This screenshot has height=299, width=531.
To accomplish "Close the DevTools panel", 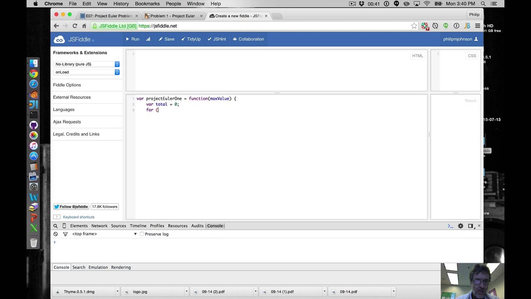I will point(479,226).
